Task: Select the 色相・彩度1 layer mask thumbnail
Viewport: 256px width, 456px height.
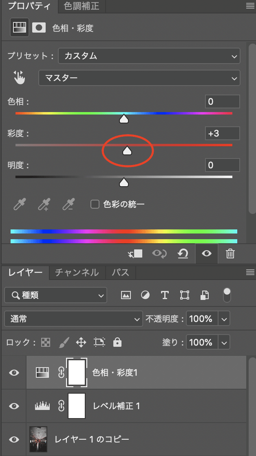Action: click(x=77, y=372)
